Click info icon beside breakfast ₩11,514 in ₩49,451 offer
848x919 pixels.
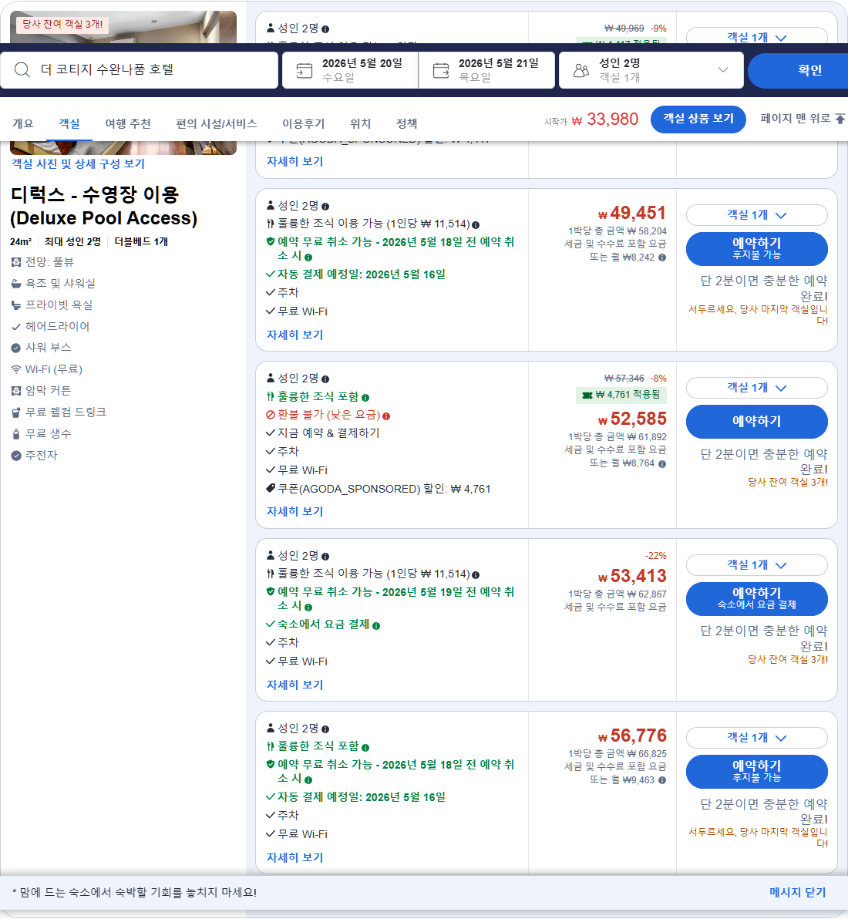tap(476, 225)
